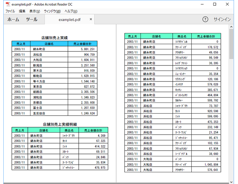
Task: Click the title 店舗別売上実績
Action: click(55, 38)
